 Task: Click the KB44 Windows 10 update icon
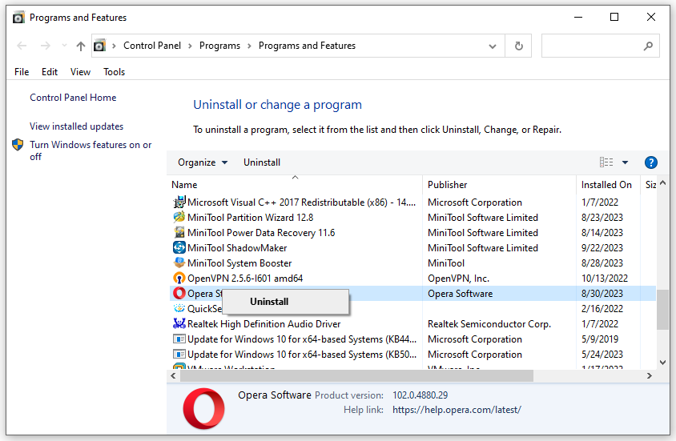point(179,339)
